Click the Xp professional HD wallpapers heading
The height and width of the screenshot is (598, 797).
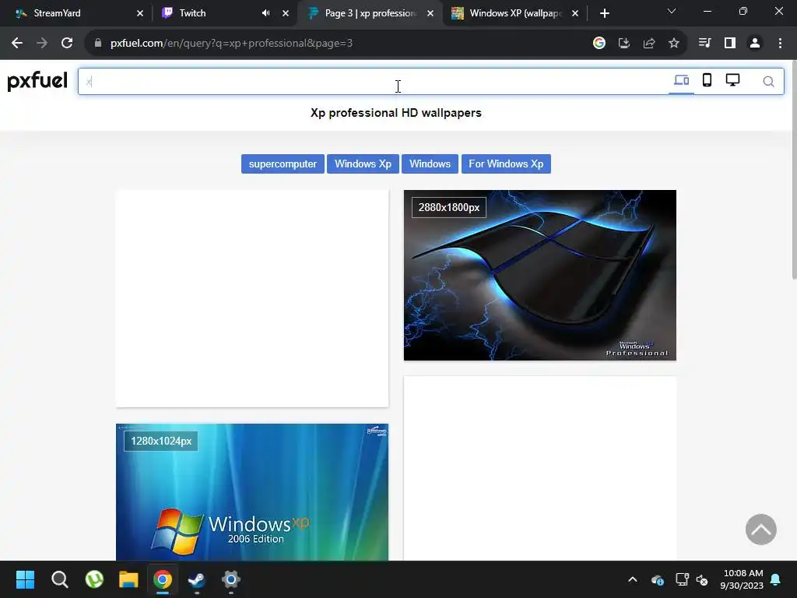[396, 113]
